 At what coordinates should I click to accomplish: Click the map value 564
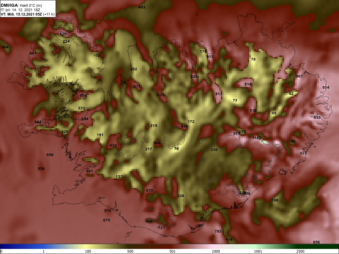(x=157, y=143)
